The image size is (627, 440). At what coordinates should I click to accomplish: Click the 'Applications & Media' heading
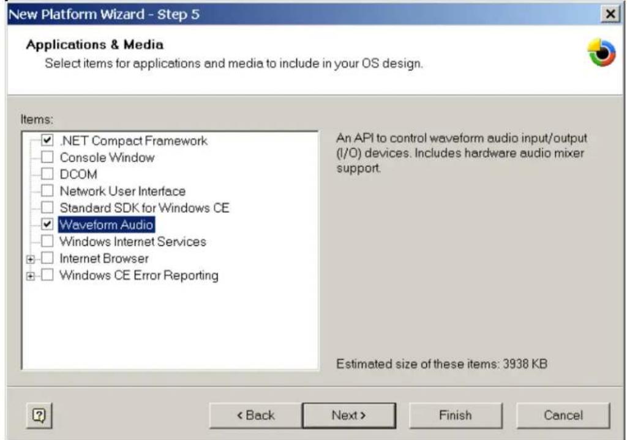[95, 45]
